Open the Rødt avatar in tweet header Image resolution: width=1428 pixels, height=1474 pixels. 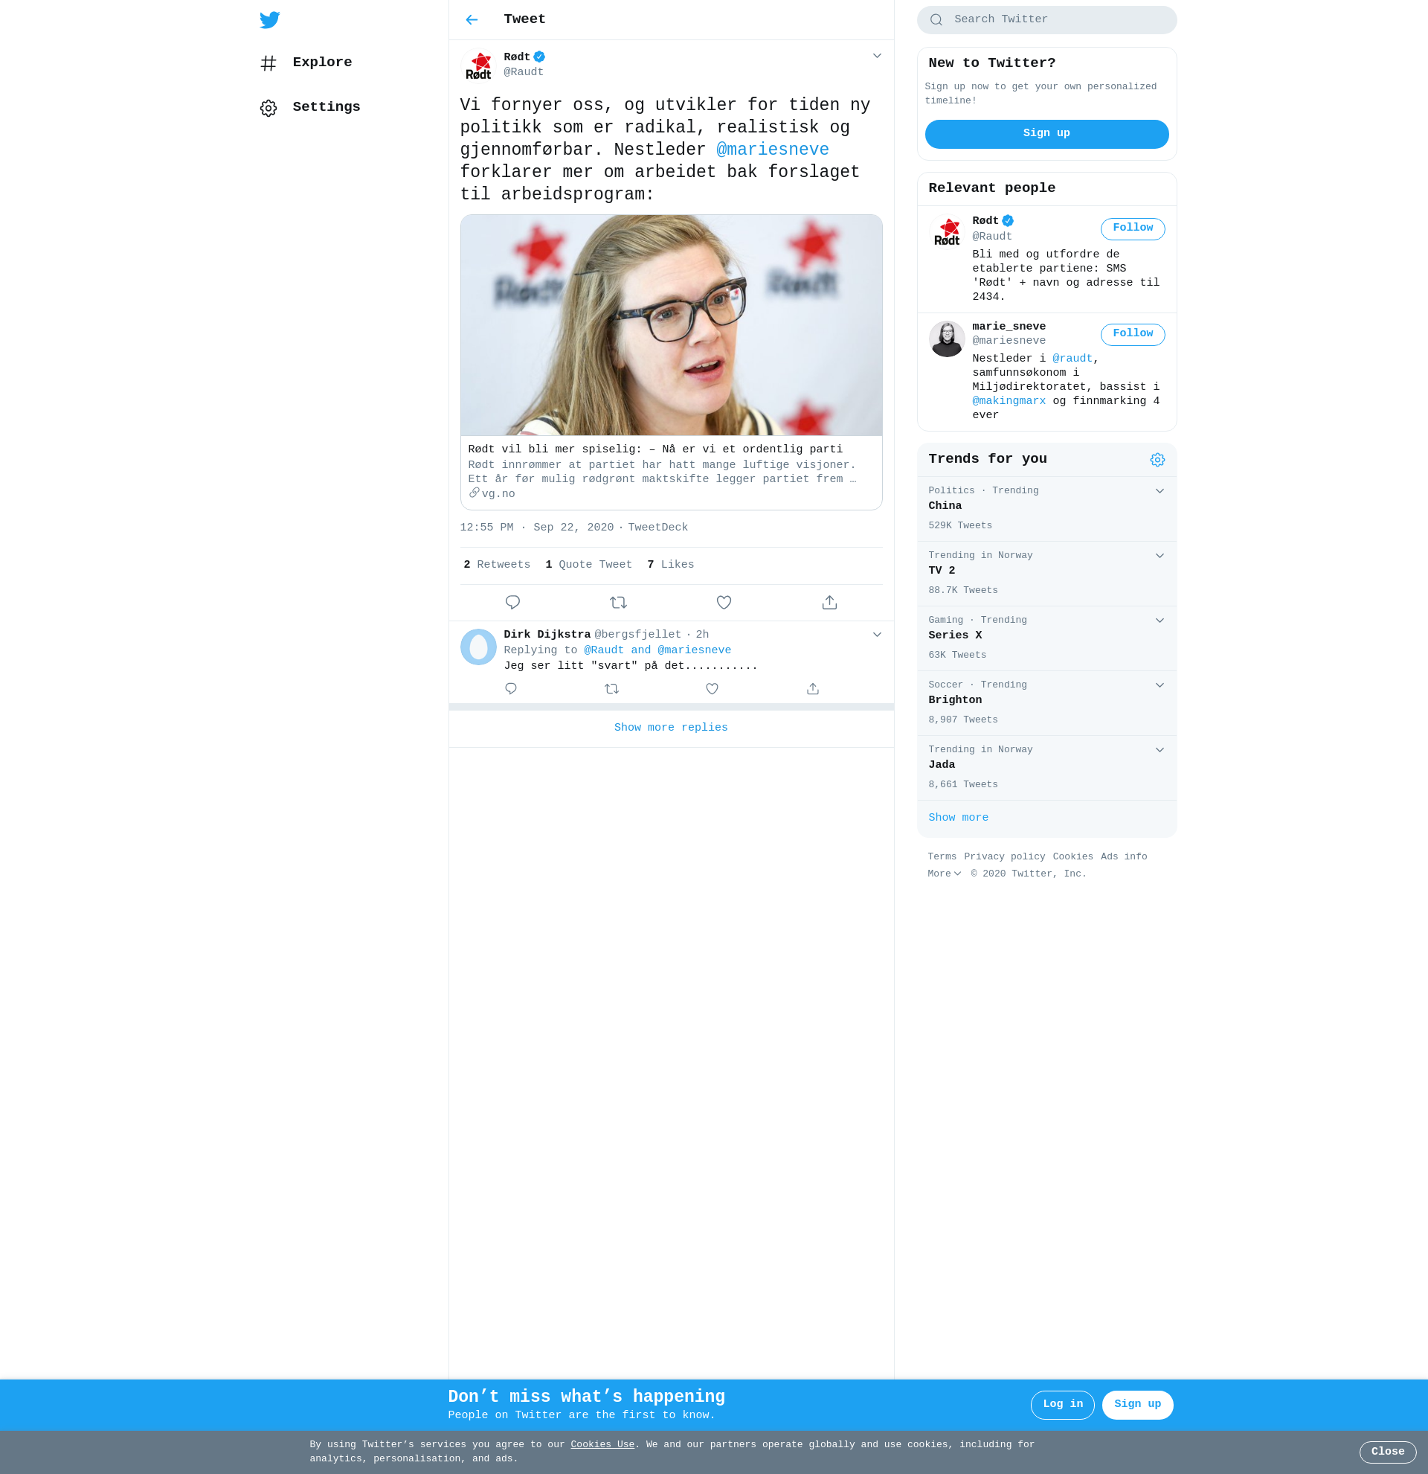479,65
